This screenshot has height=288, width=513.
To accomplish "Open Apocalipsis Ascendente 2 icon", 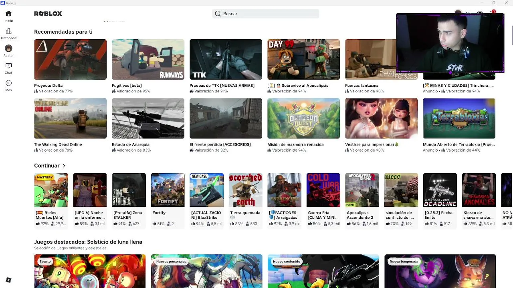I will point(362,190).
